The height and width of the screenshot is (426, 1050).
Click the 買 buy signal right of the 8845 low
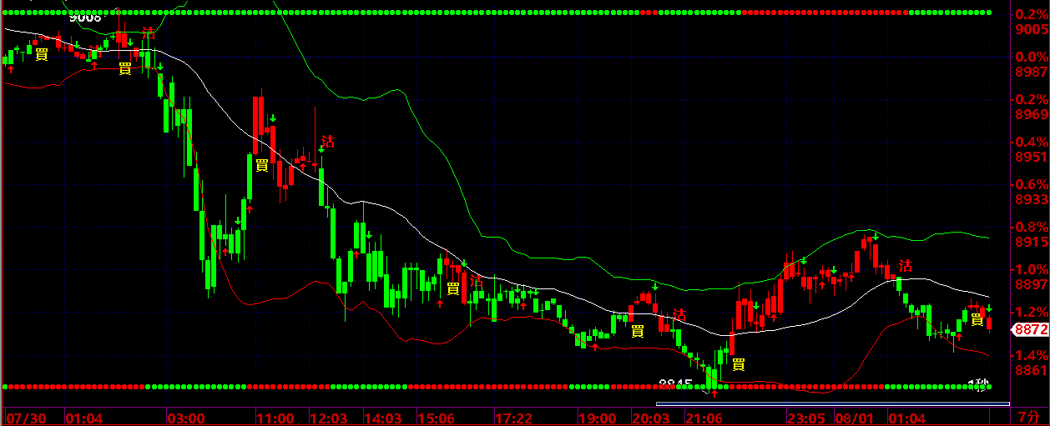(x=738, y=364)
